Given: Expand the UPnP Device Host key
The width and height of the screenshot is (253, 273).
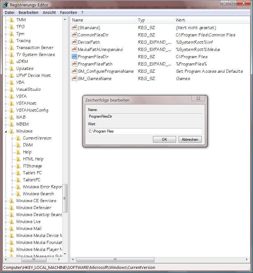Looking at the screenshot, I should tap(6, 76).
